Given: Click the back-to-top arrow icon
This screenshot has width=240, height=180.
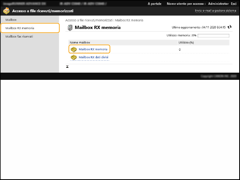Looking at the screenshot, I should pos(67,67).
